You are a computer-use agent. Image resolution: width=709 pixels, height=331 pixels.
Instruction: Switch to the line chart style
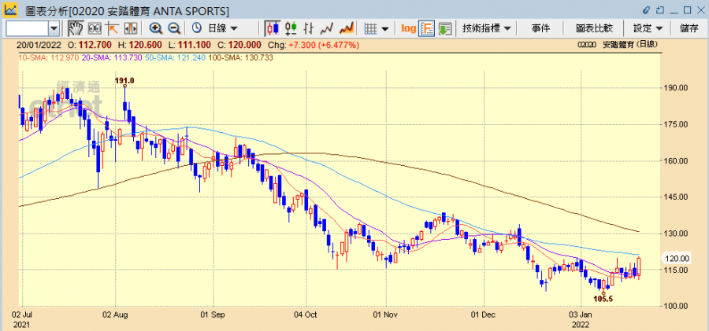[327, 28]
